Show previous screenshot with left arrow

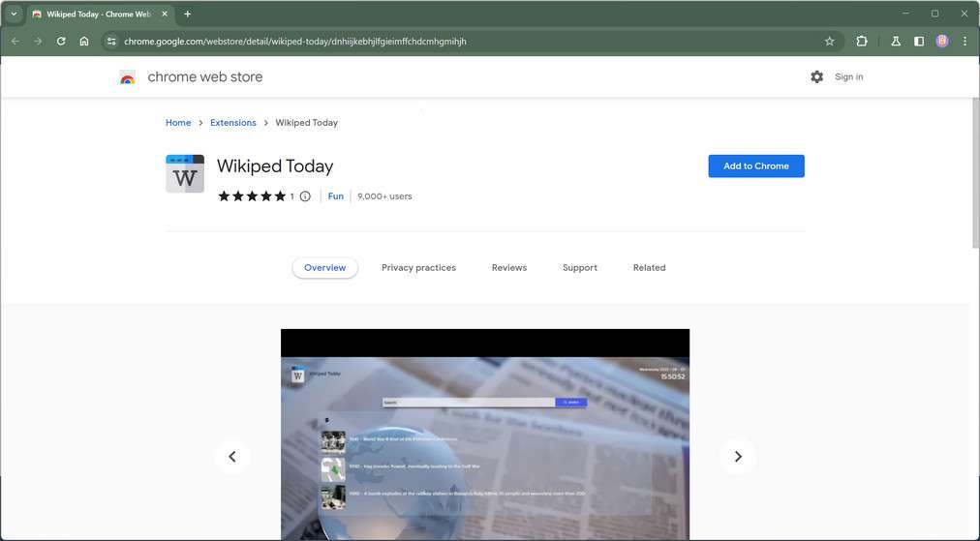[232, 457]
